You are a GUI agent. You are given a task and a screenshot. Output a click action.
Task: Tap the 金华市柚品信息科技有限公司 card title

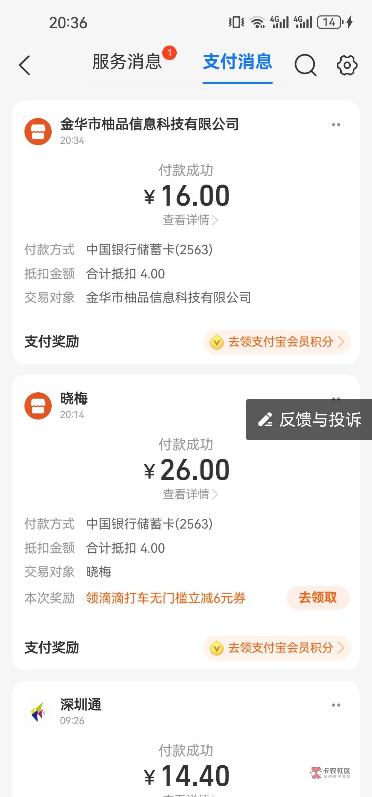click(x=149, y=124)
